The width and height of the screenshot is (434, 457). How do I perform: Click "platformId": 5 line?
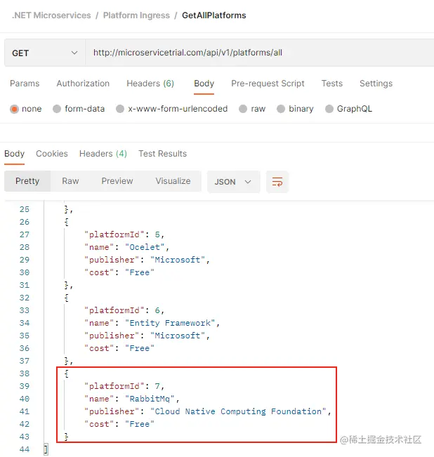coord(124,234)
